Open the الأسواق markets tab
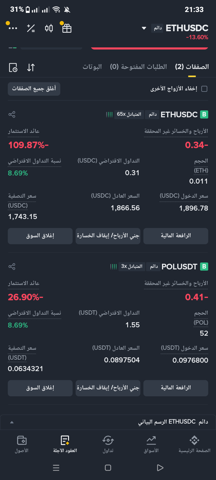 tap(151, 444)
